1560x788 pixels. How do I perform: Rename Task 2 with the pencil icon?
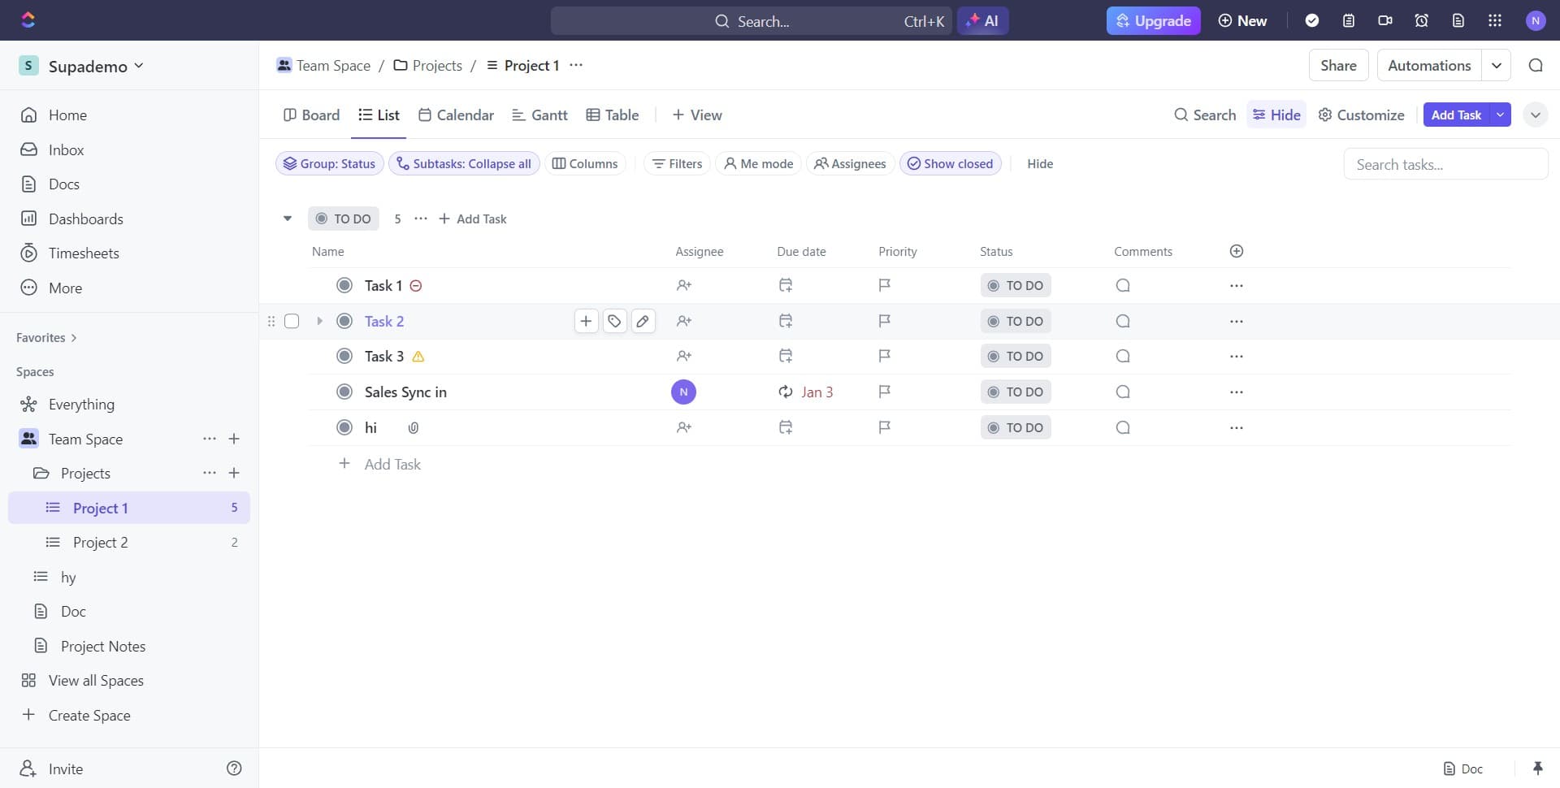point(643,321)
